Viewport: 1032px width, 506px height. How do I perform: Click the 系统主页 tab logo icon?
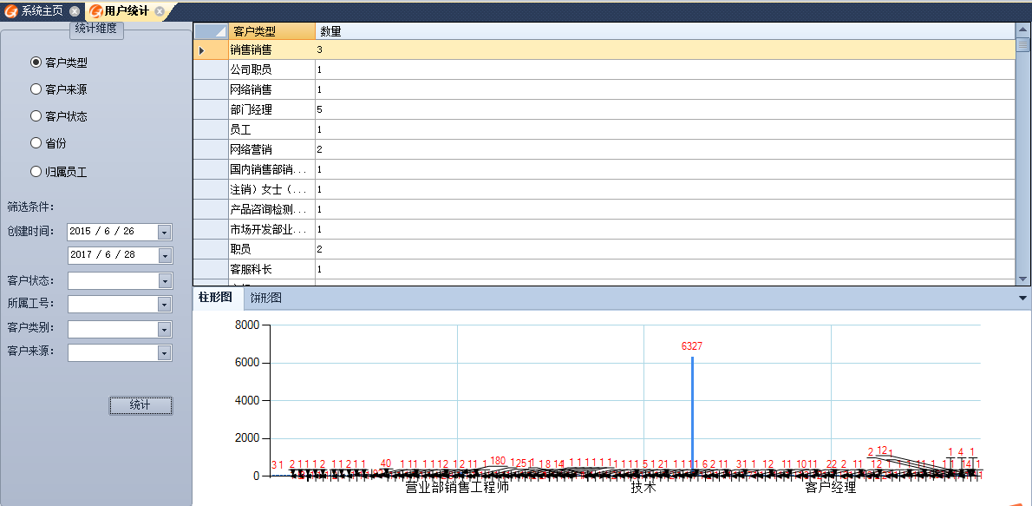tap(10, 11)
